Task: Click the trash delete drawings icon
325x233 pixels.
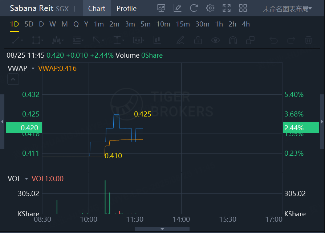Action: 308,40
